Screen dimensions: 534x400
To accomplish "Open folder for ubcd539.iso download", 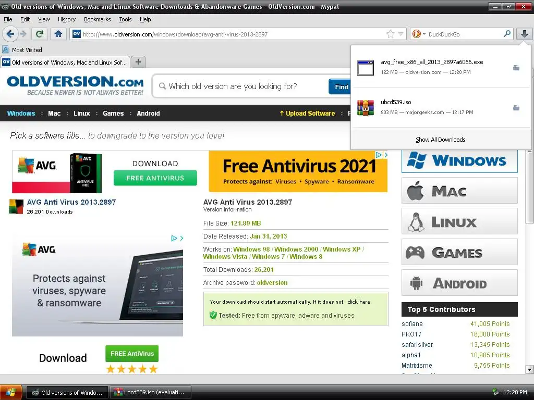I will (x=516, y=108).
